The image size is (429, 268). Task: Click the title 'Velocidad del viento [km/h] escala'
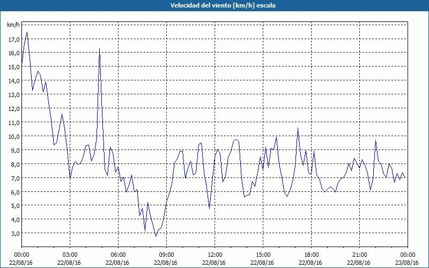tap(223, 5)
